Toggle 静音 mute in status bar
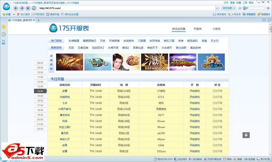The image size is (272, 162). (238, 159)
